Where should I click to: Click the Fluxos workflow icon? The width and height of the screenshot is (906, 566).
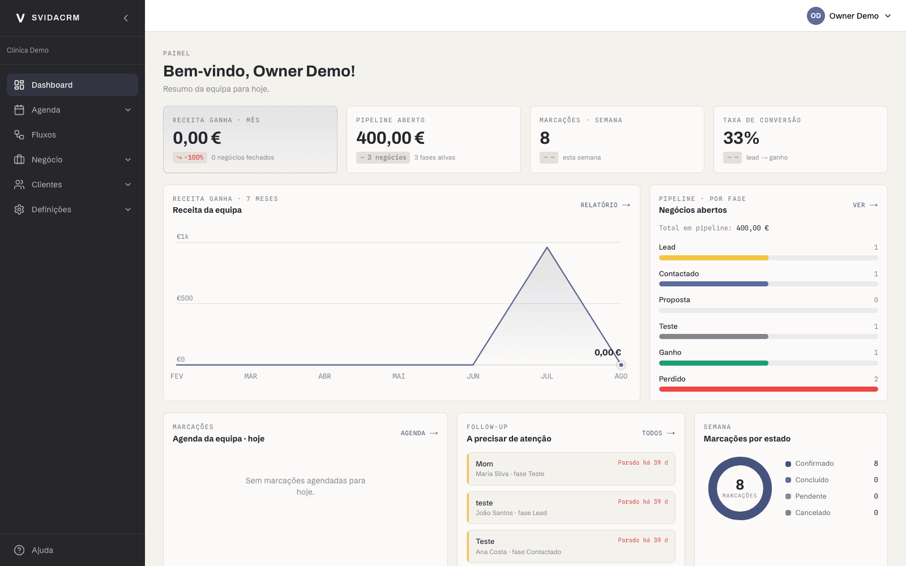tap(19, 135)
